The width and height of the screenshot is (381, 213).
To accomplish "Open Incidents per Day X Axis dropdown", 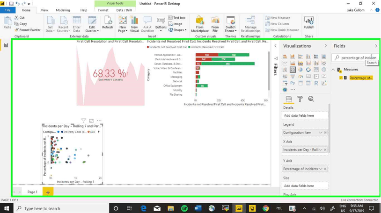I will point(321,149).
